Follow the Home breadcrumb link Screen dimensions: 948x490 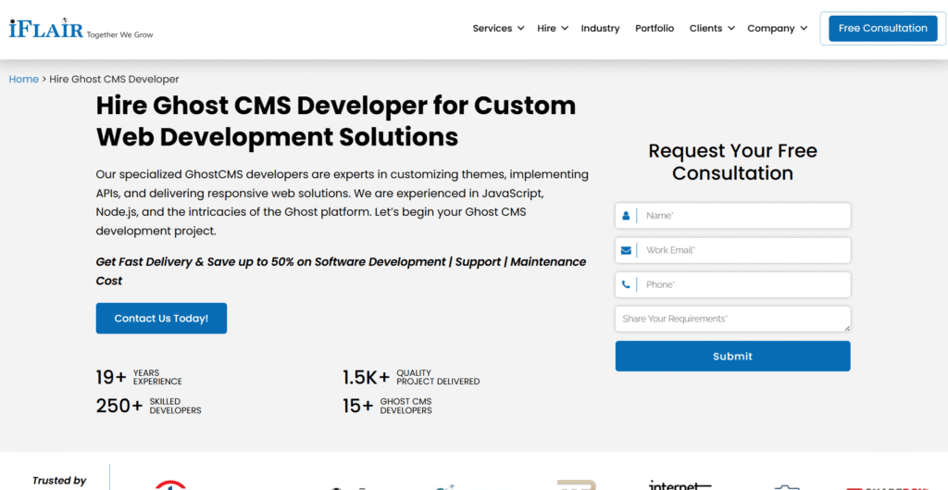point(23,80)
